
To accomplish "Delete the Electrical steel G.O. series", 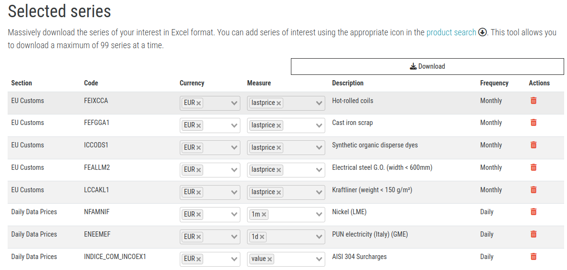I will [533, 167].
